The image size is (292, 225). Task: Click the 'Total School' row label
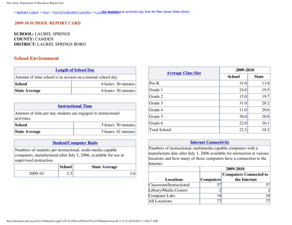point(160,130)
